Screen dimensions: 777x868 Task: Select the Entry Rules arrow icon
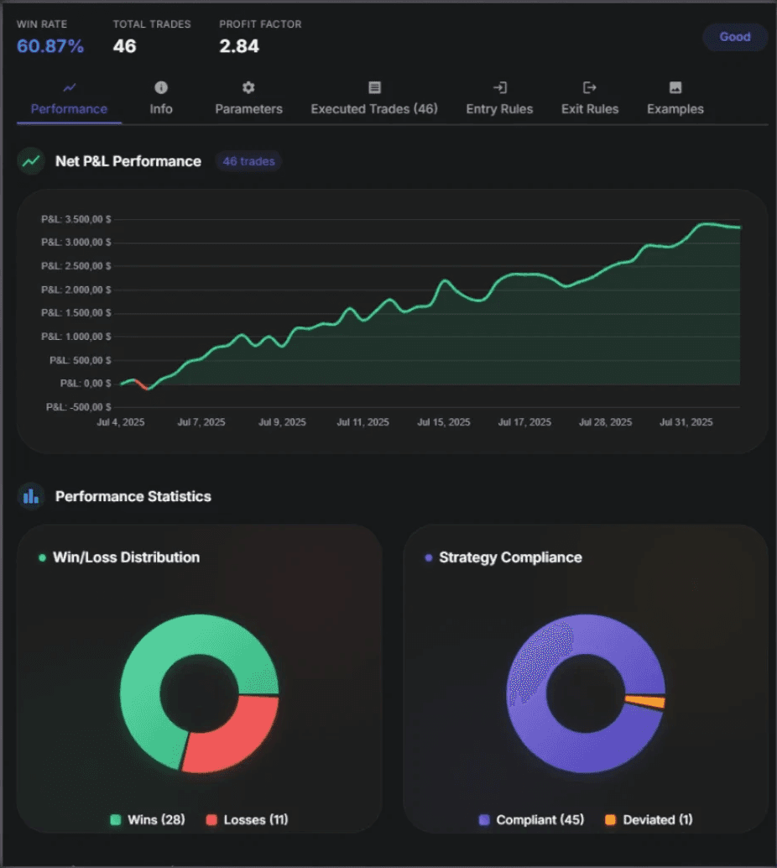(x=499, y=86)
